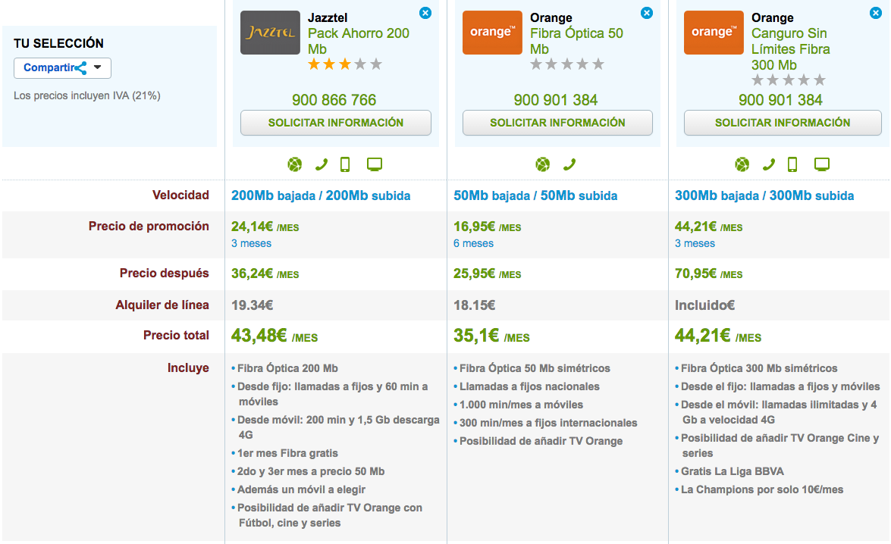Click Jazztel mobile phone icon
This screenshot has height=544, width=891.
click(x=345, y=164)
